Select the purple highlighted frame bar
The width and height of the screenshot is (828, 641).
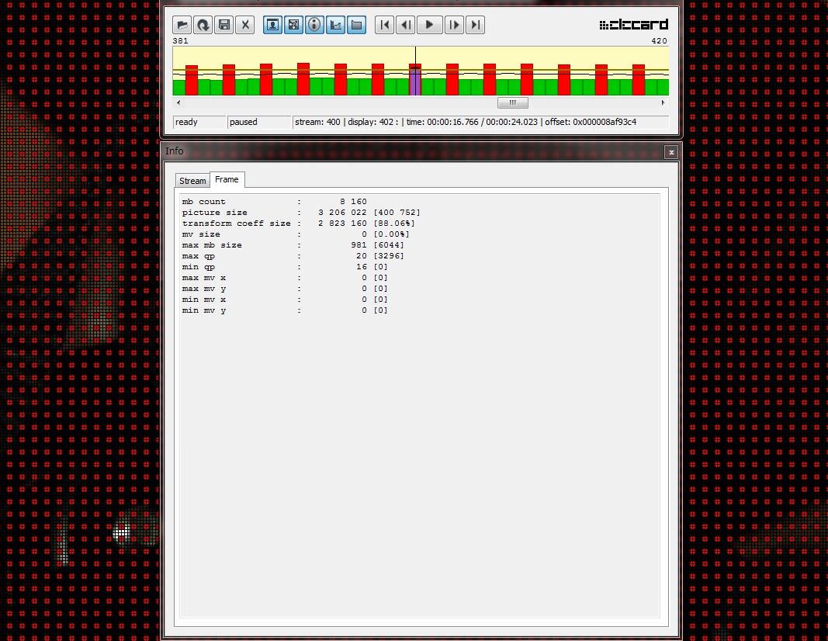click(415, 82)
